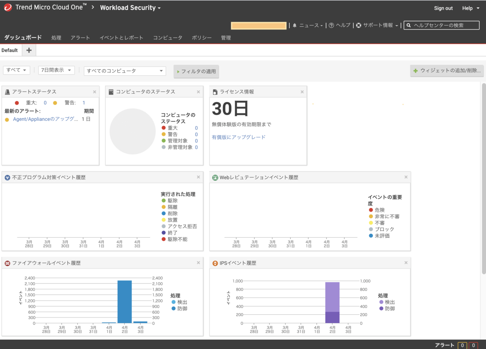Image resolution: width=486 pixels, height=349 pixels.
Task: Open the 処理 menu
Action: 56,38
